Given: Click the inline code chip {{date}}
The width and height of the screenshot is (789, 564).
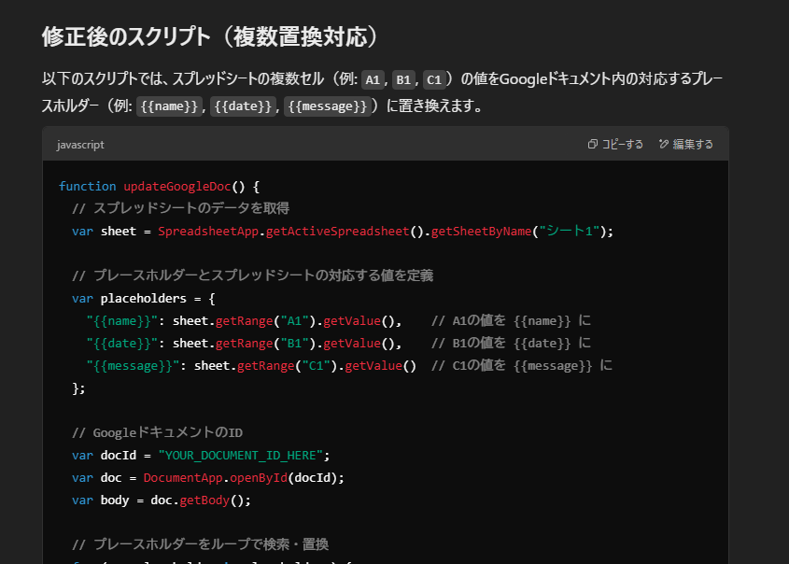Looking at the screenshot, I should click(x=243, y=106).
